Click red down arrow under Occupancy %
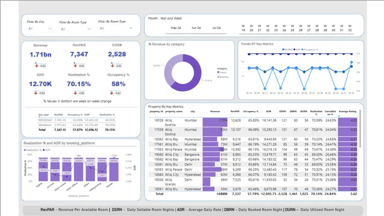The width and height of the screenshot is (384, 216). coord(112,93)
